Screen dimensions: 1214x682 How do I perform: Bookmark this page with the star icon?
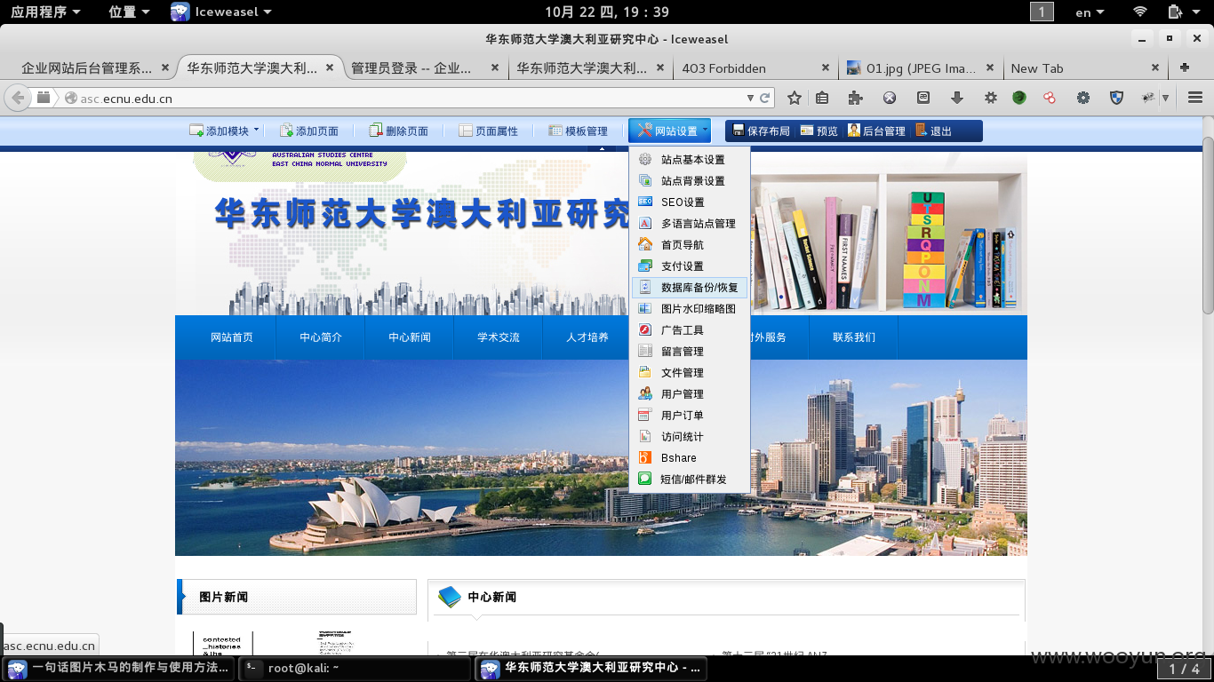coord(795,98)
